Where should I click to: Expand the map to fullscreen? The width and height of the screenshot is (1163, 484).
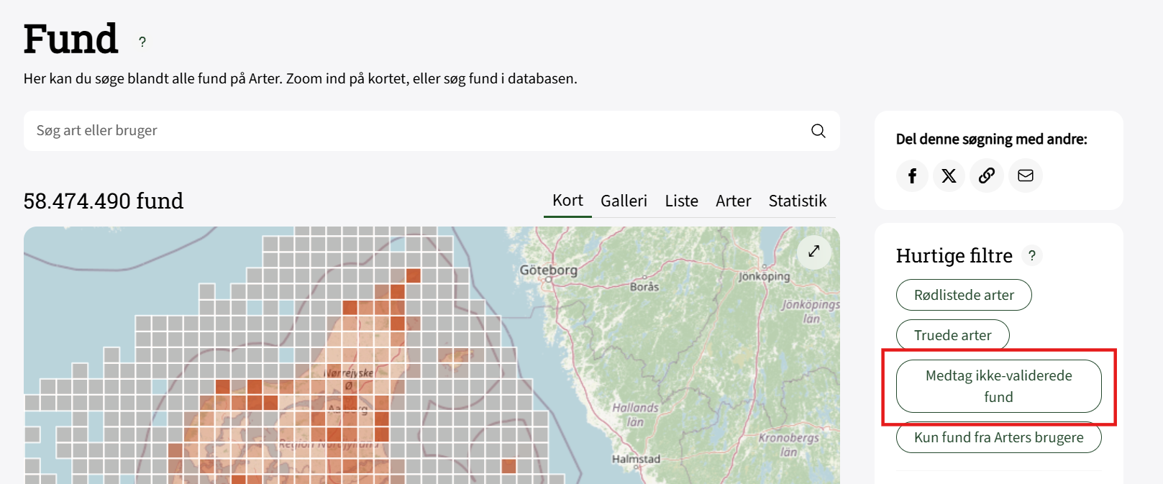click(x=814, y=252)
